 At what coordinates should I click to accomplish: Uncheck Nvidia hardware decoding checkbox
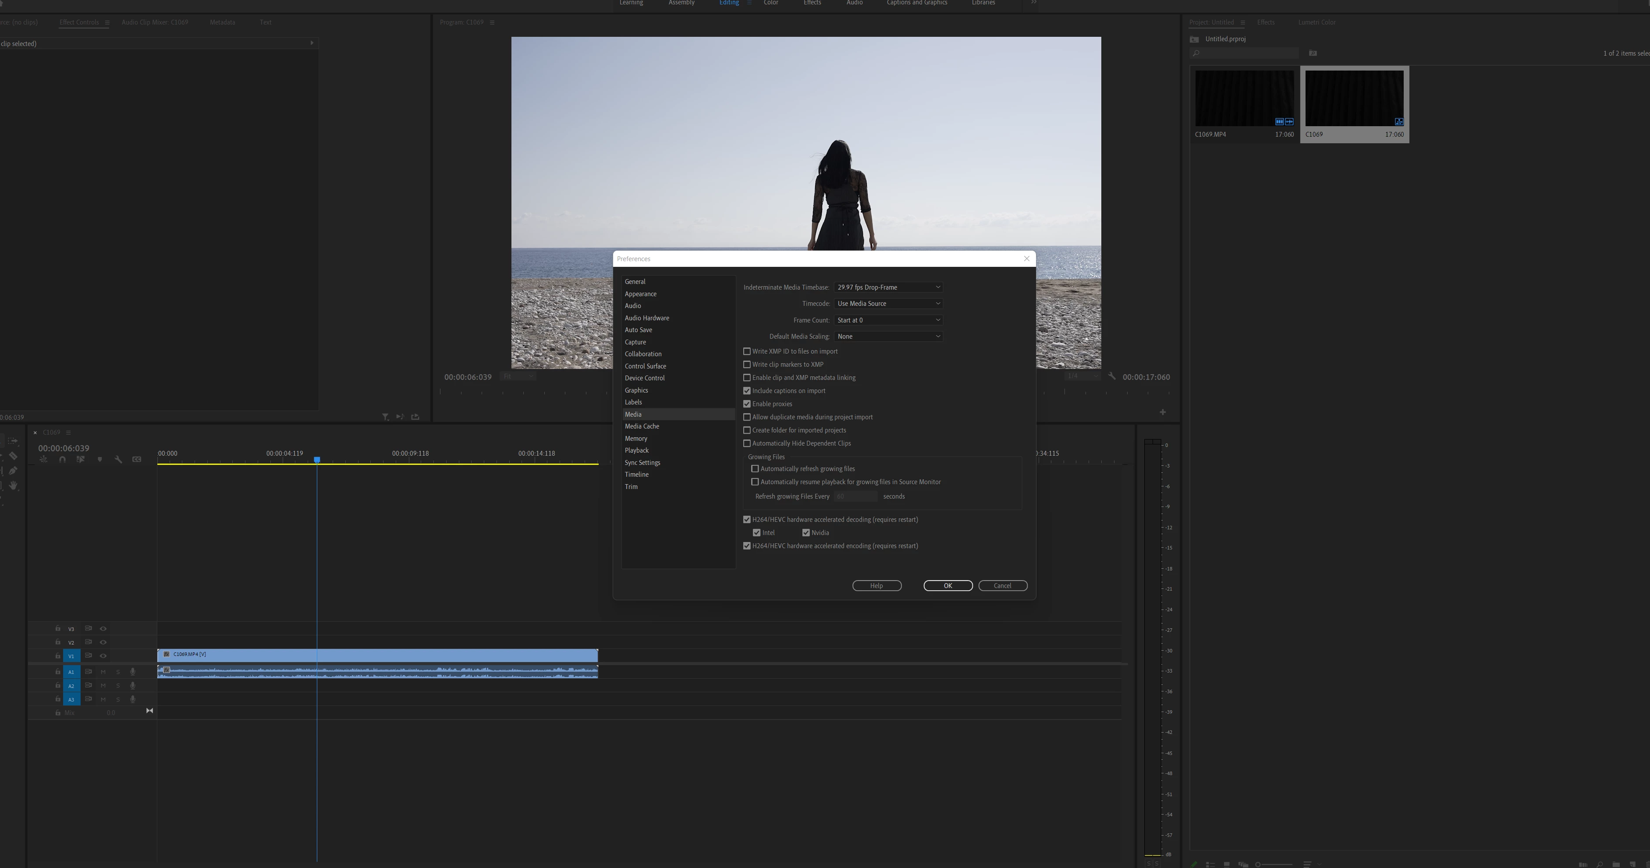click(806, 533)
